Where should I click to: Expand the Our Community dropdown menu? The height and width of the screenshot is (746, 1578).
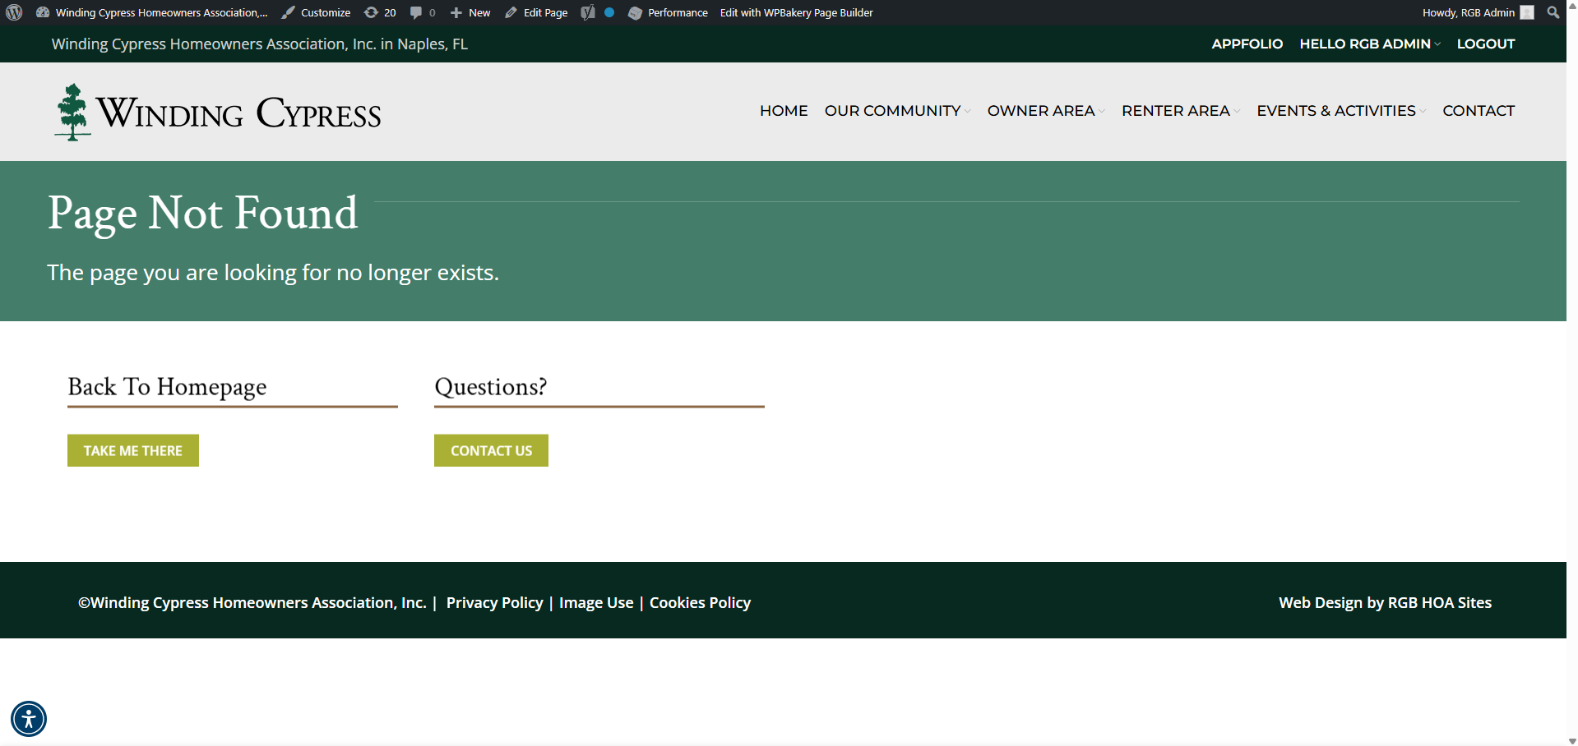click(x=897, y=111)
